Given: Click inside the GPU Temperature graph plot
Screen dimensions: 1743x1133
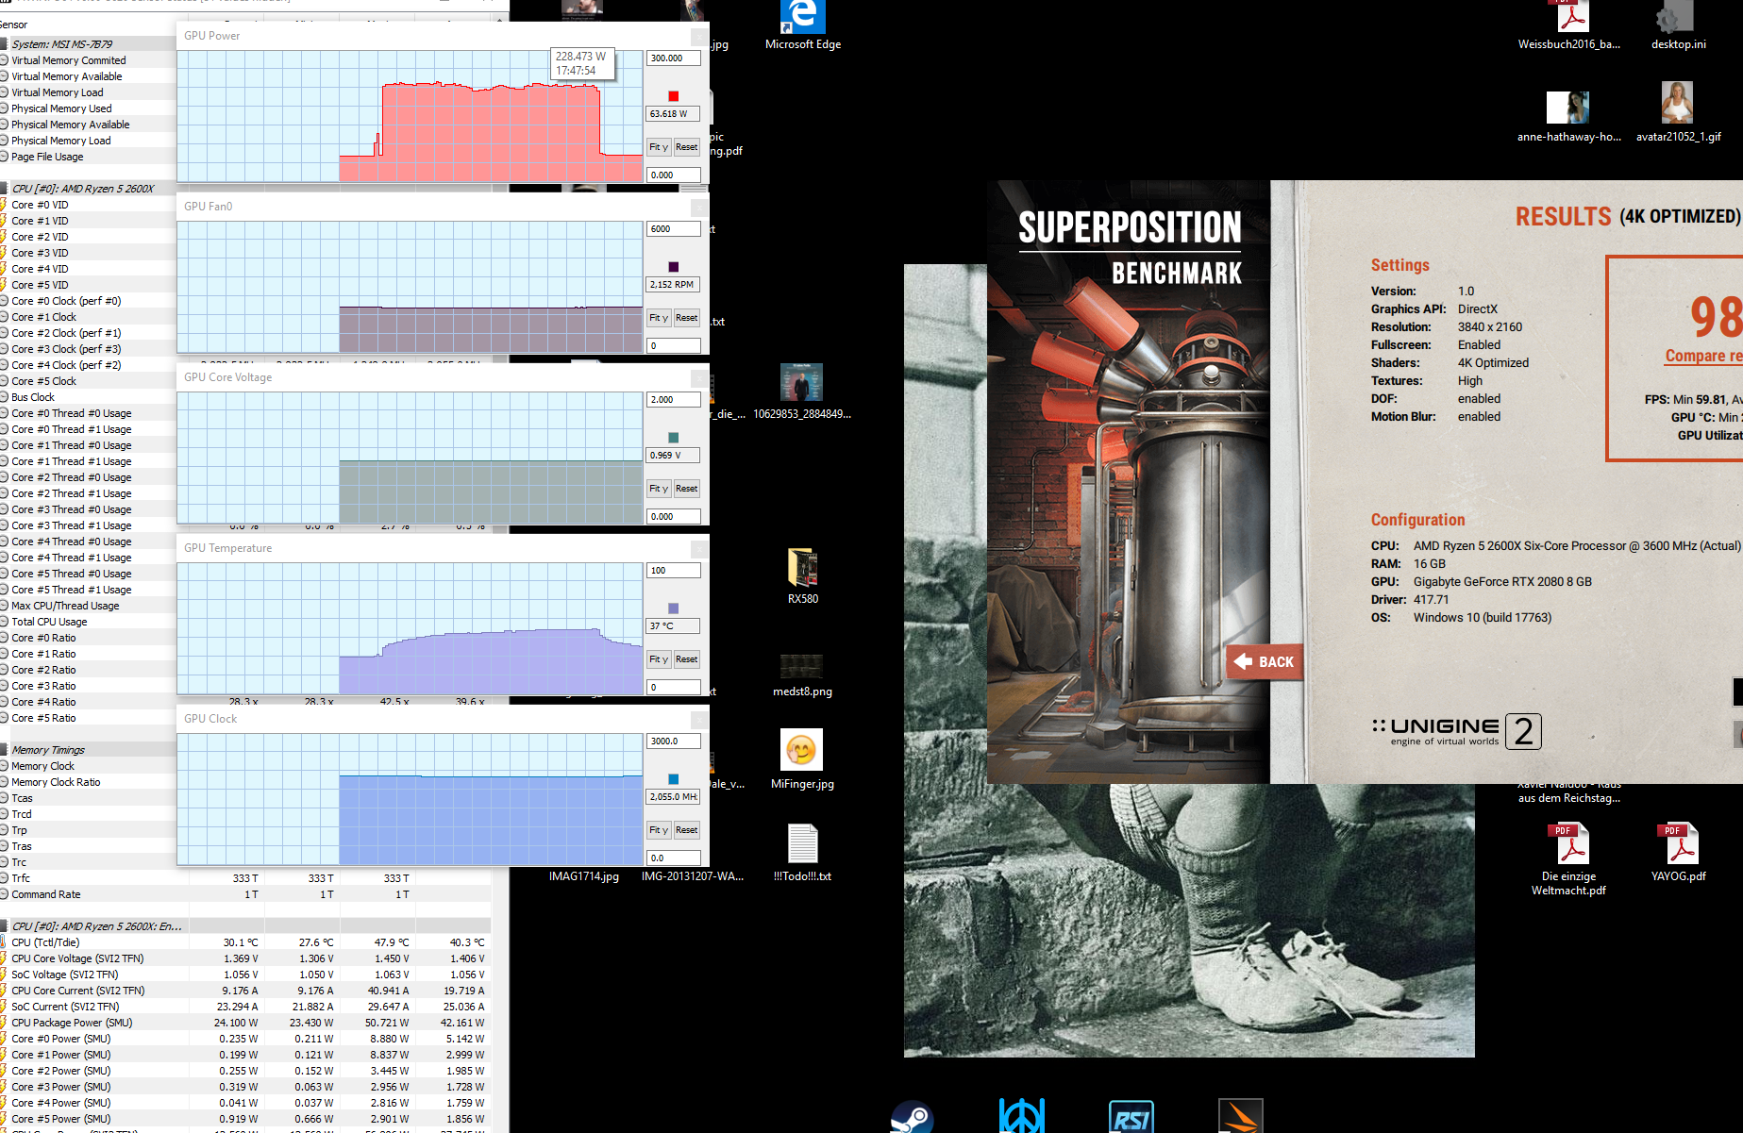Looking at the screenshot, I should (410, 628).
